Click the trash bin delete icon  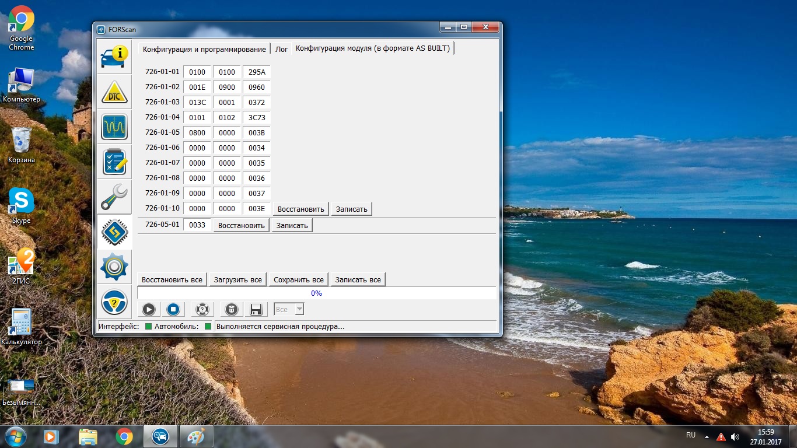[232, 309]
